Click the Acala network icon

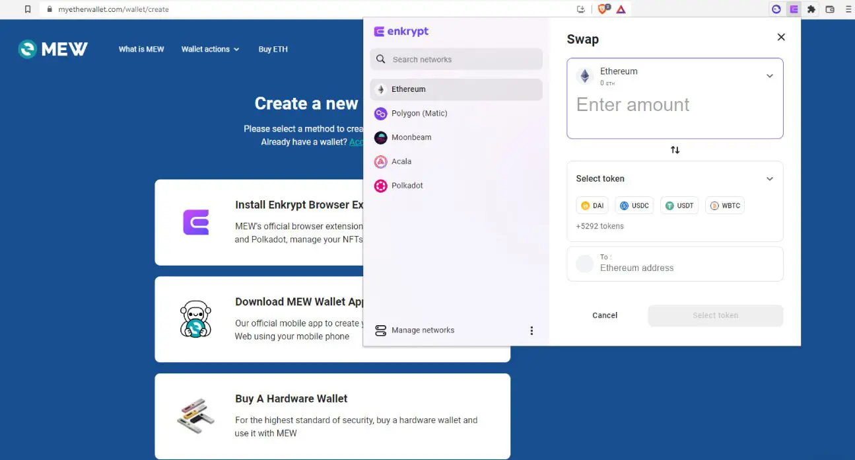[380, 161]
